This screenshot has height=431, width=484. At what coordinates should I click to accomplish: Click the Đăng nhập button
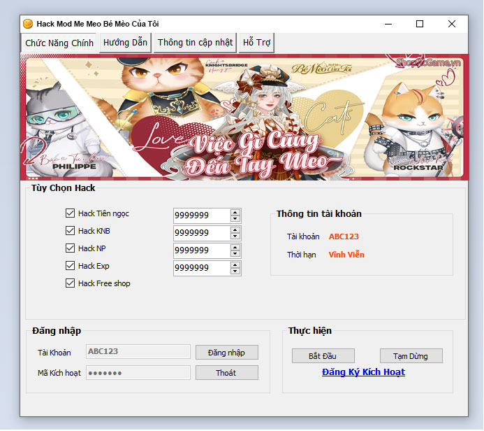[x=227, y=353]
